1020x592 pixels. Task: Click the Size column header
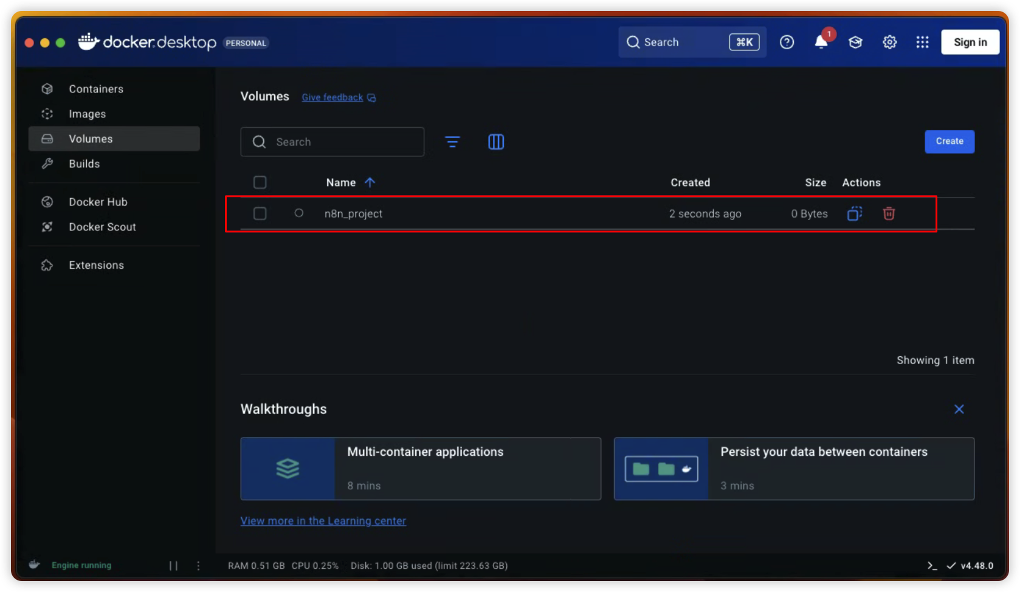tap(815, 182)
